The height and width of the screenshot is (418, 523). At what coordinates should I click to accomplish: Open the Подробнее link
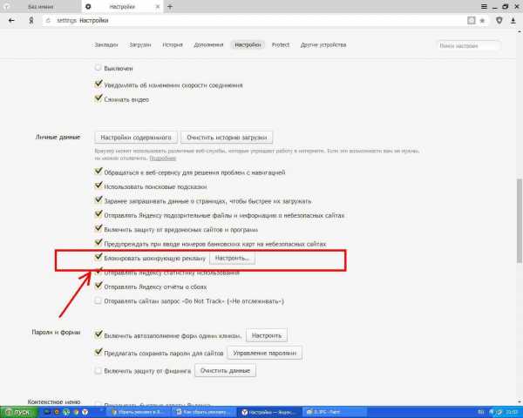coord(163,158)
